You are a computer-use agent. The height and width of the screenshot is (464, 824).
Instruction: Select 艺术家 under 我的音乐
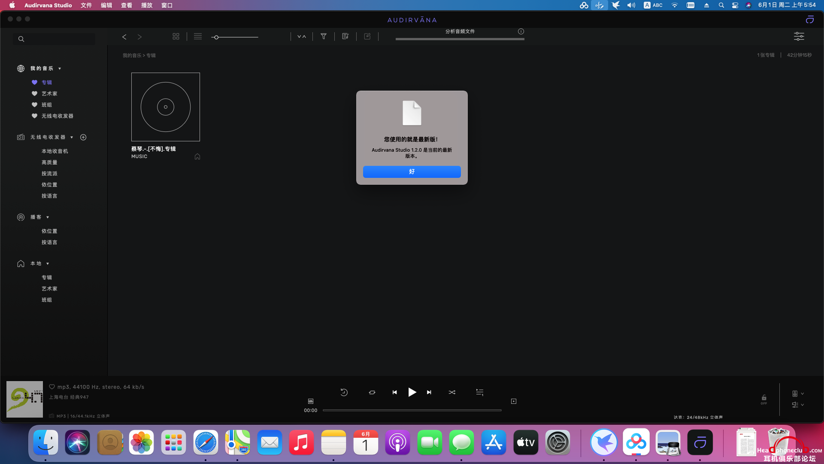pos(49,94)
